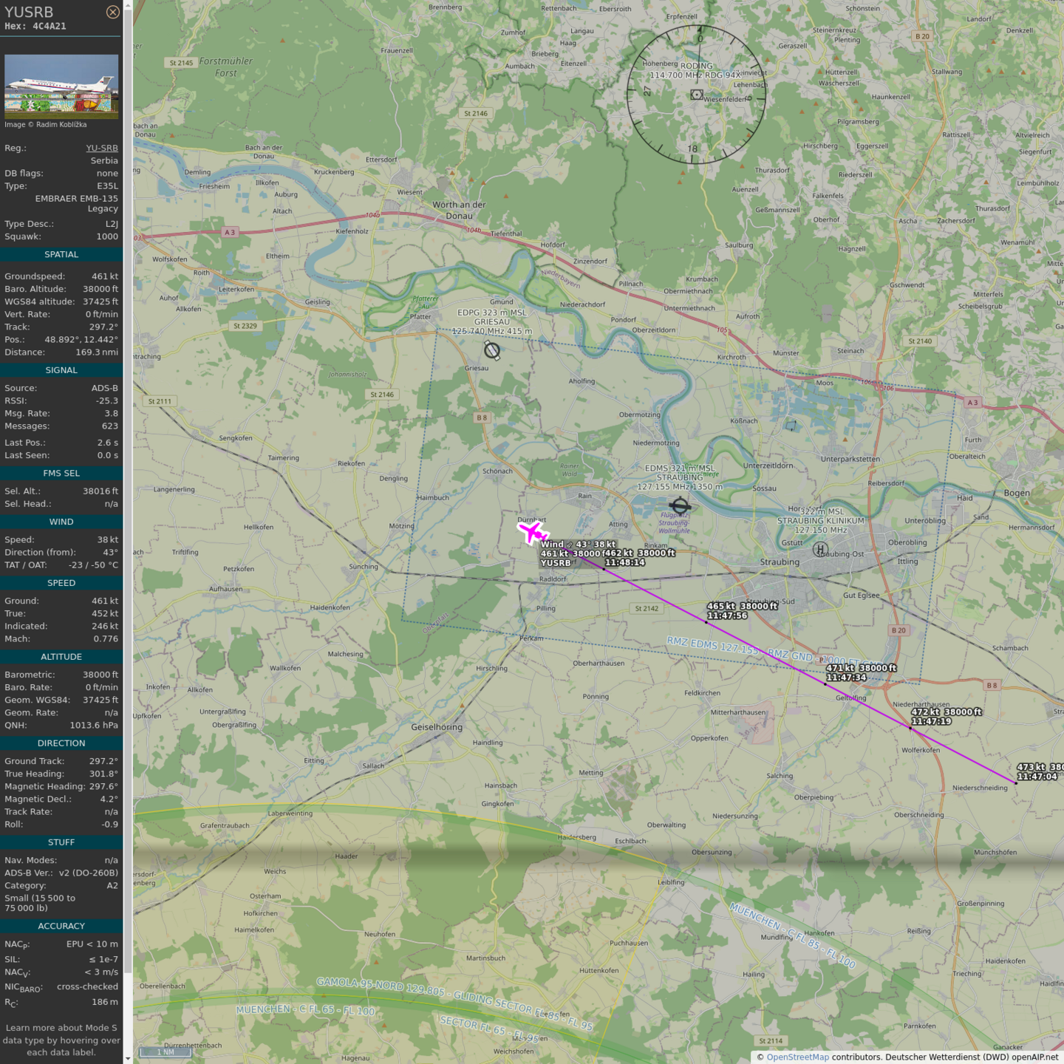Click the Roding VOR station symbol
The width and height of the screenshot is (1064, 1064).
[696, 95]
